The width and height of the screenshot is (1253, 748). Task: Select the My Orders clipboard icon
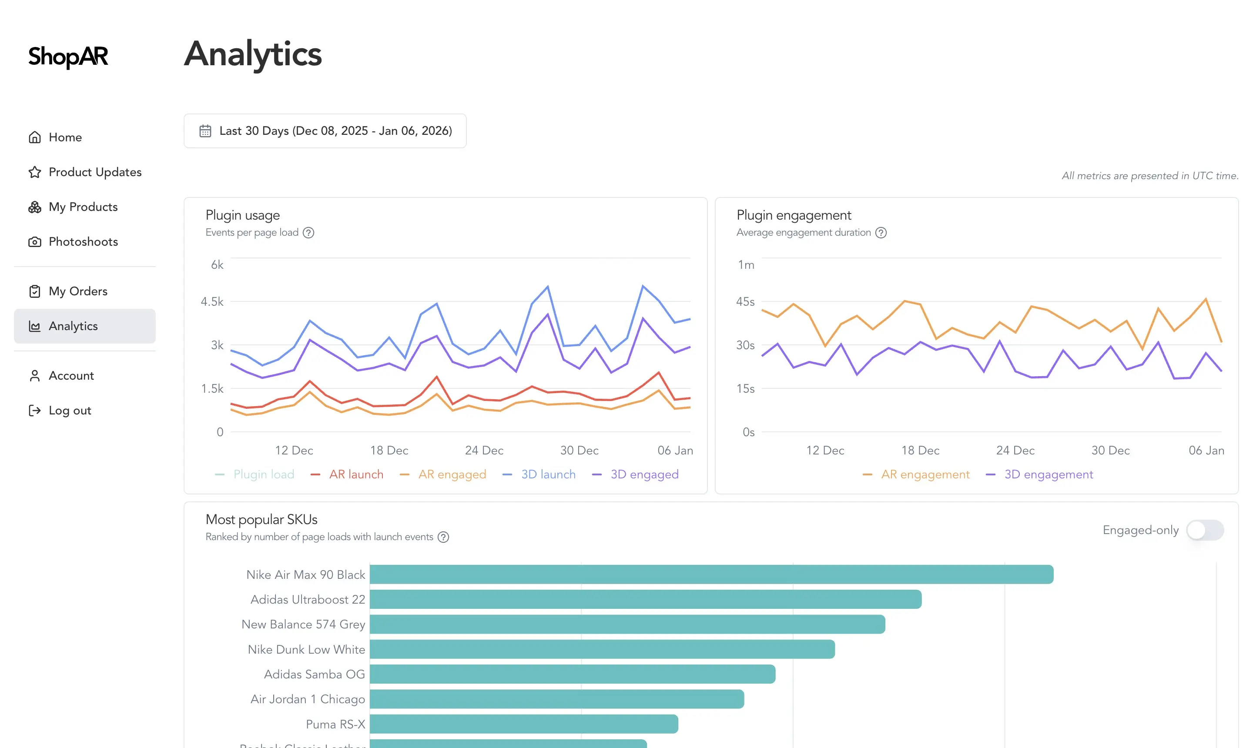click(34, 291)
